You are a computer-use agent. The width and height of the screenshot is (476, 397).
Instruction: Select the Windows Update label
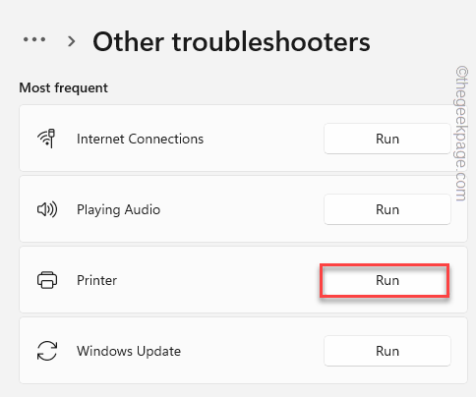(129, 351)
